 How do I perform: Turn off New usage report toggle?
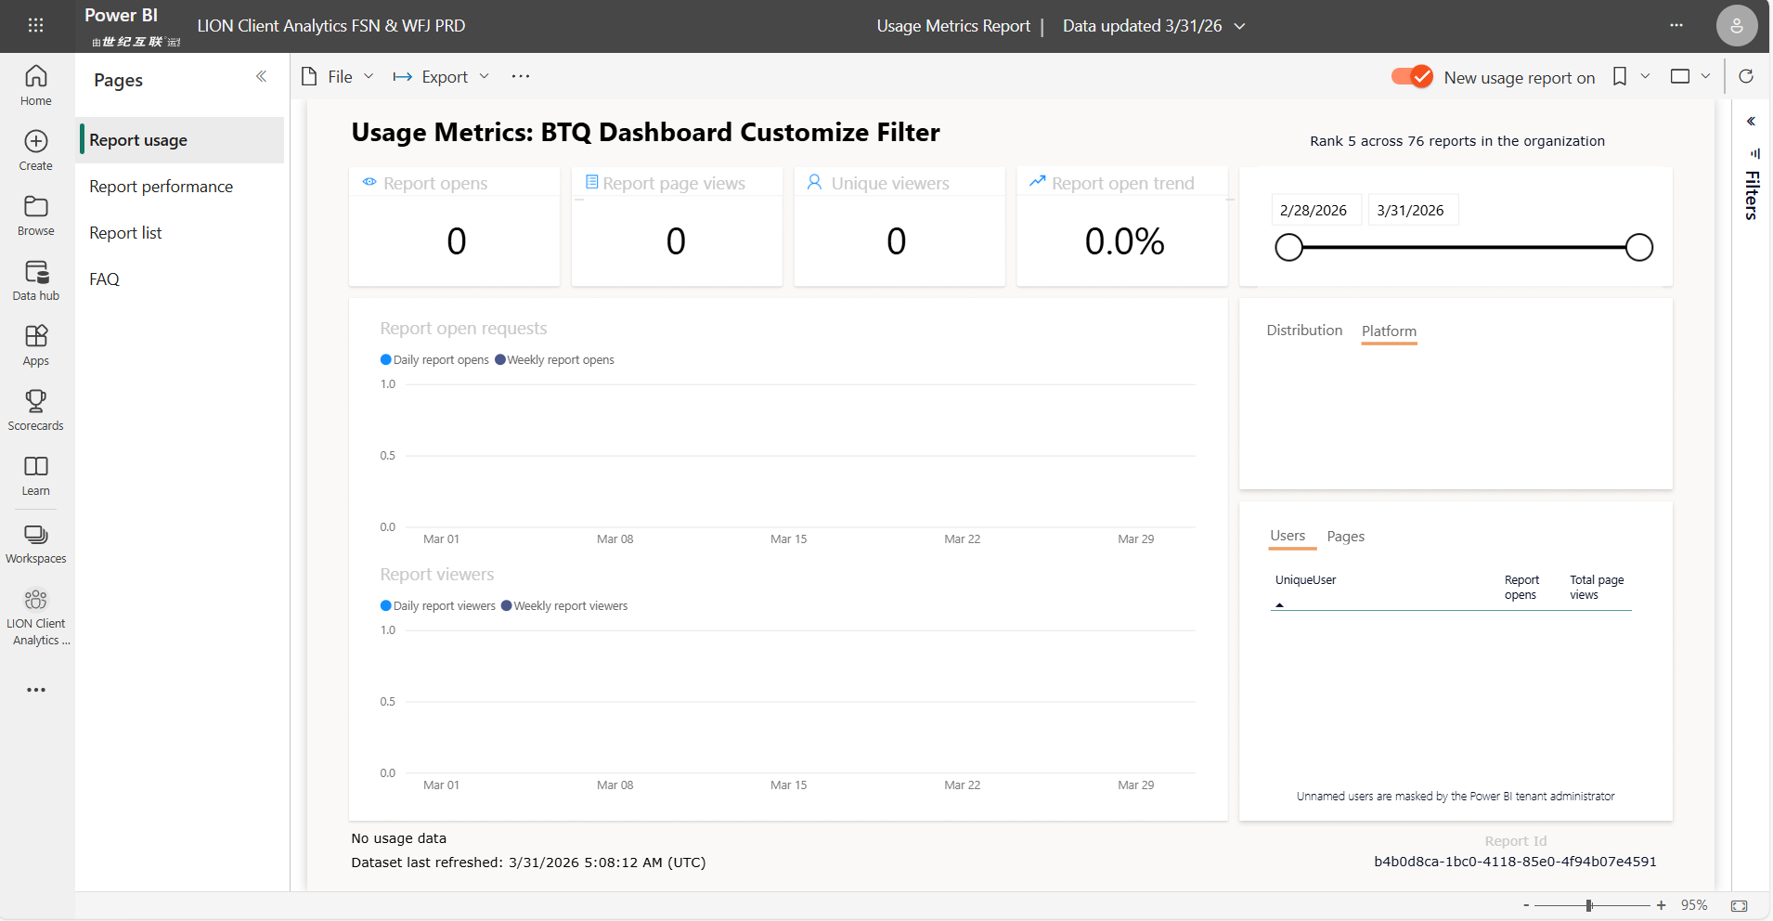pyautogui.click(x=1412, y=76)
